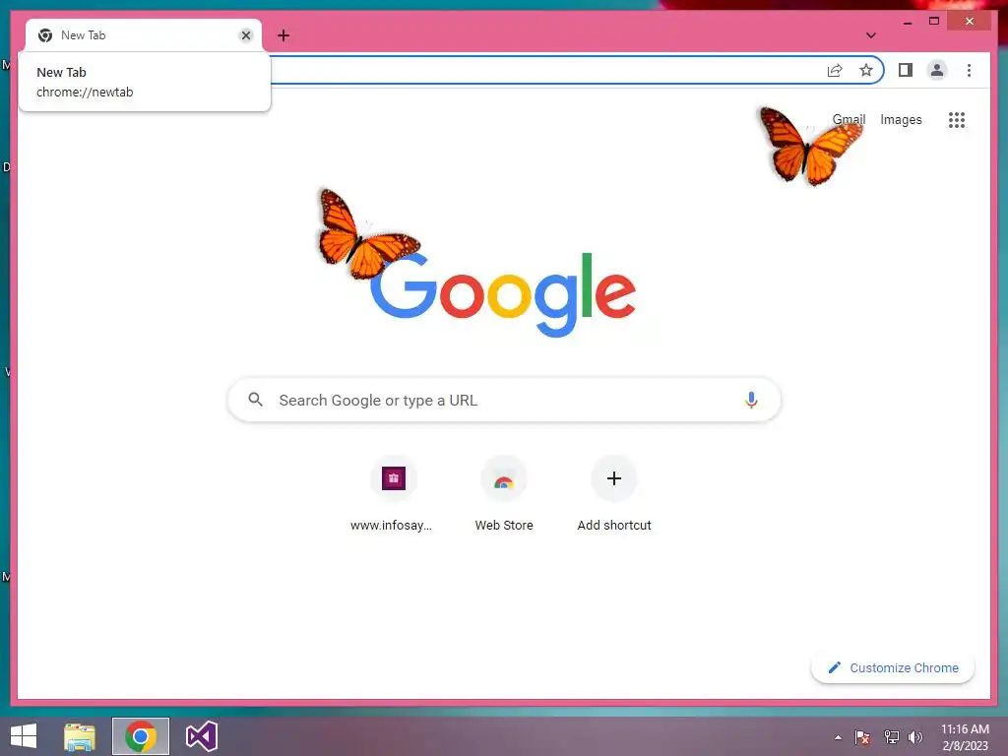
Task: Click the new tab plus button
Action: [x=283, y=35]
